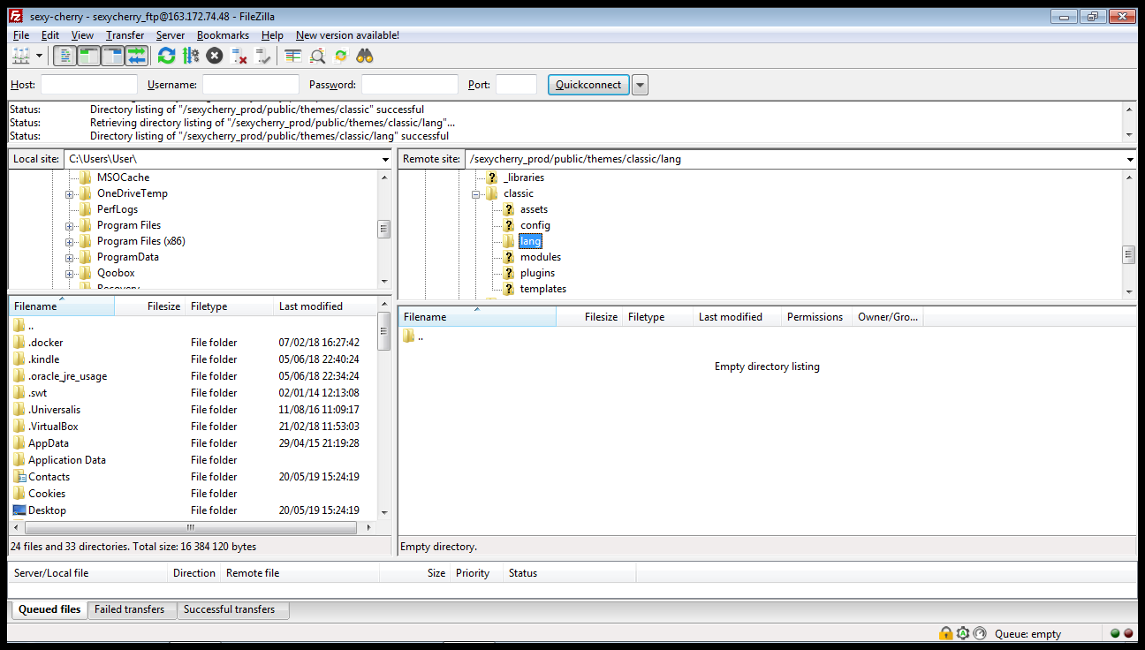The height and width of the screenshot is (650, 1145).
Task: Toggle processing of the transfer queue
Action: [191, 56]
